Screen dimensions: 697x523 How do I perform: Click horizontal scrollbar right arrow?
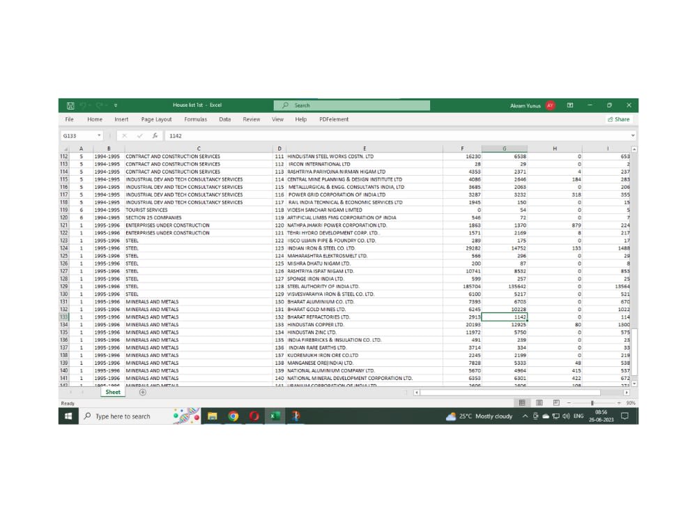pyautogui.click(x=627, y=393)
